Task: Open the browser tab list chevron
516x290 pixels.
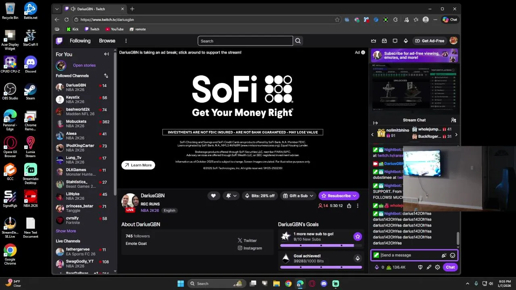Action: click(57, 9)
